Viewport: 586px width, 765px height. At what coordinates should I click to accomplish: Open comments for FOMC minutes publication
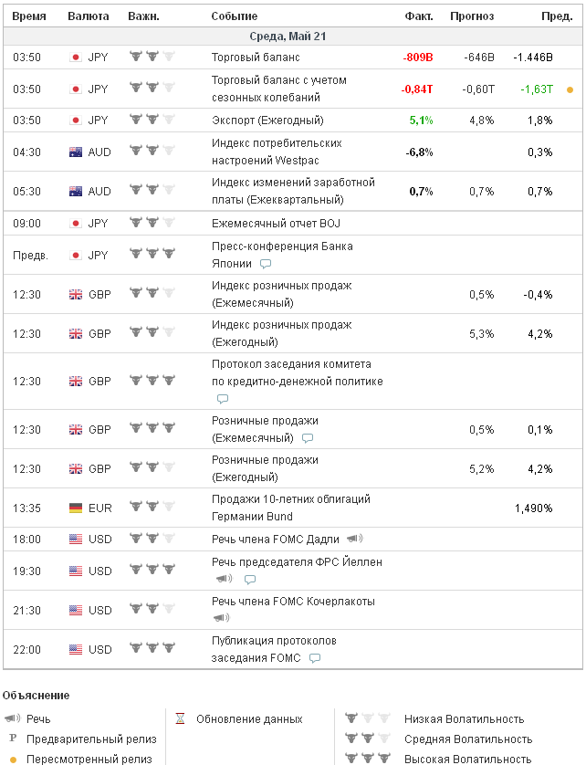coord(315,658)
